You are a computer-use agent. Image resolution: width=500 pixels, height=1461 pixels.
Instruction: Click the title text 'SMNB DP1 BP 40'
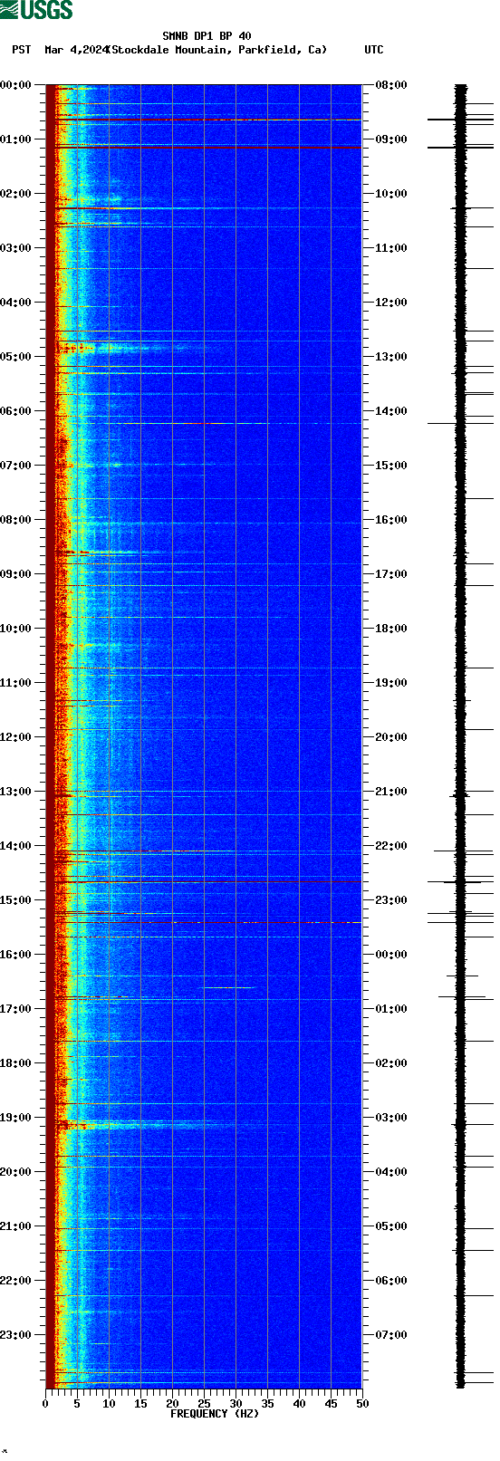tap(207, 36)
